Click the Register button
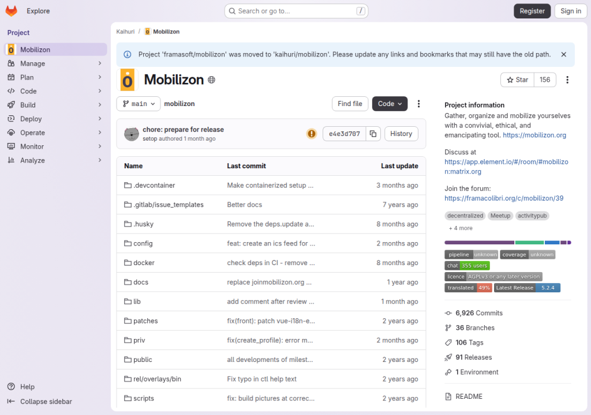The height and width of the screenshot is (415, 591). click(x=532, y=11)
